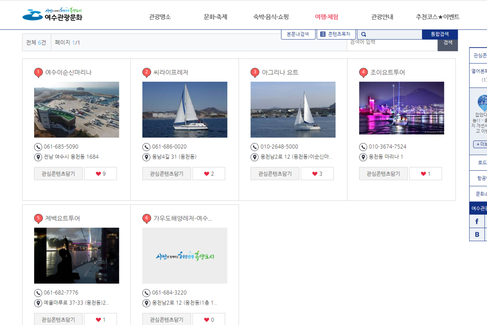This screenshot has width=487, height=325.
Task: Click the location pin icon for 씨라이프레저
Action: 146,157
